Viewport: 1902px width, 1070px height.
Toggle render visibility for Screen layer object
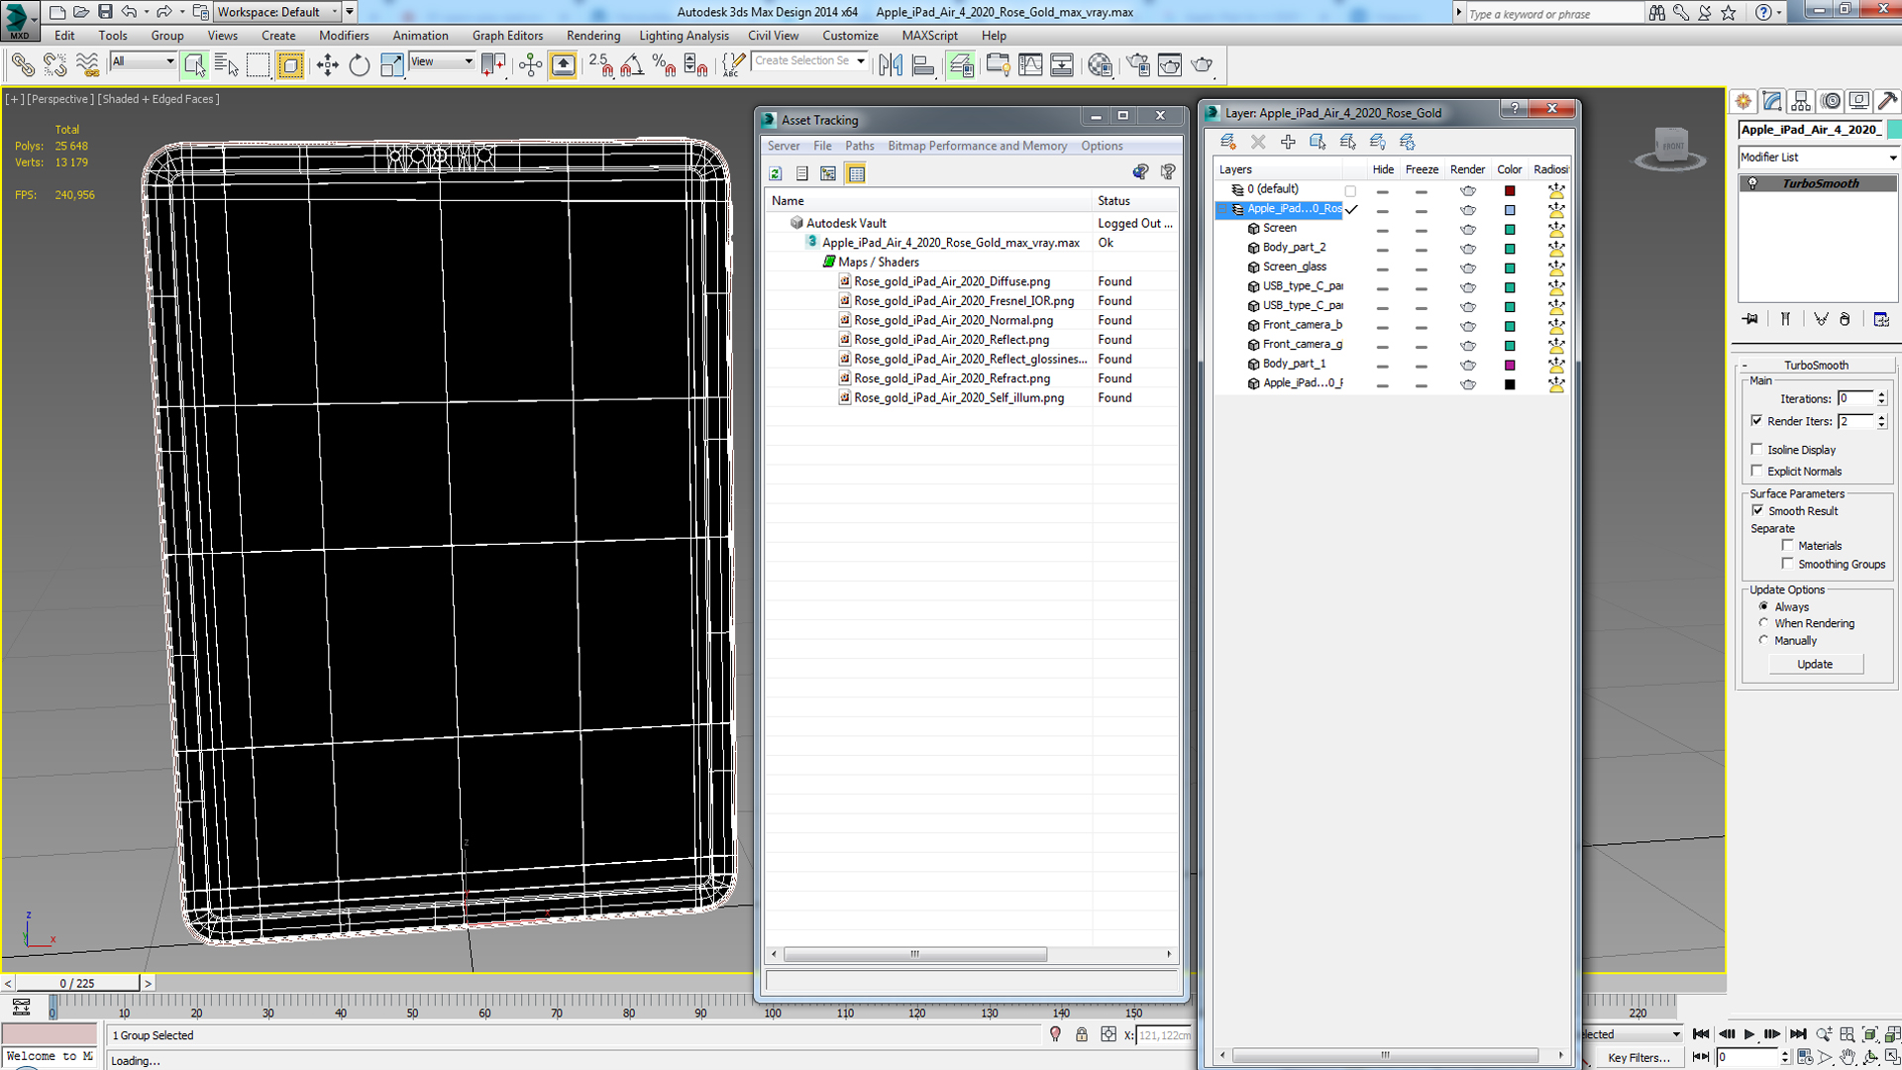pyautogui.click(x=1468, y=229)
